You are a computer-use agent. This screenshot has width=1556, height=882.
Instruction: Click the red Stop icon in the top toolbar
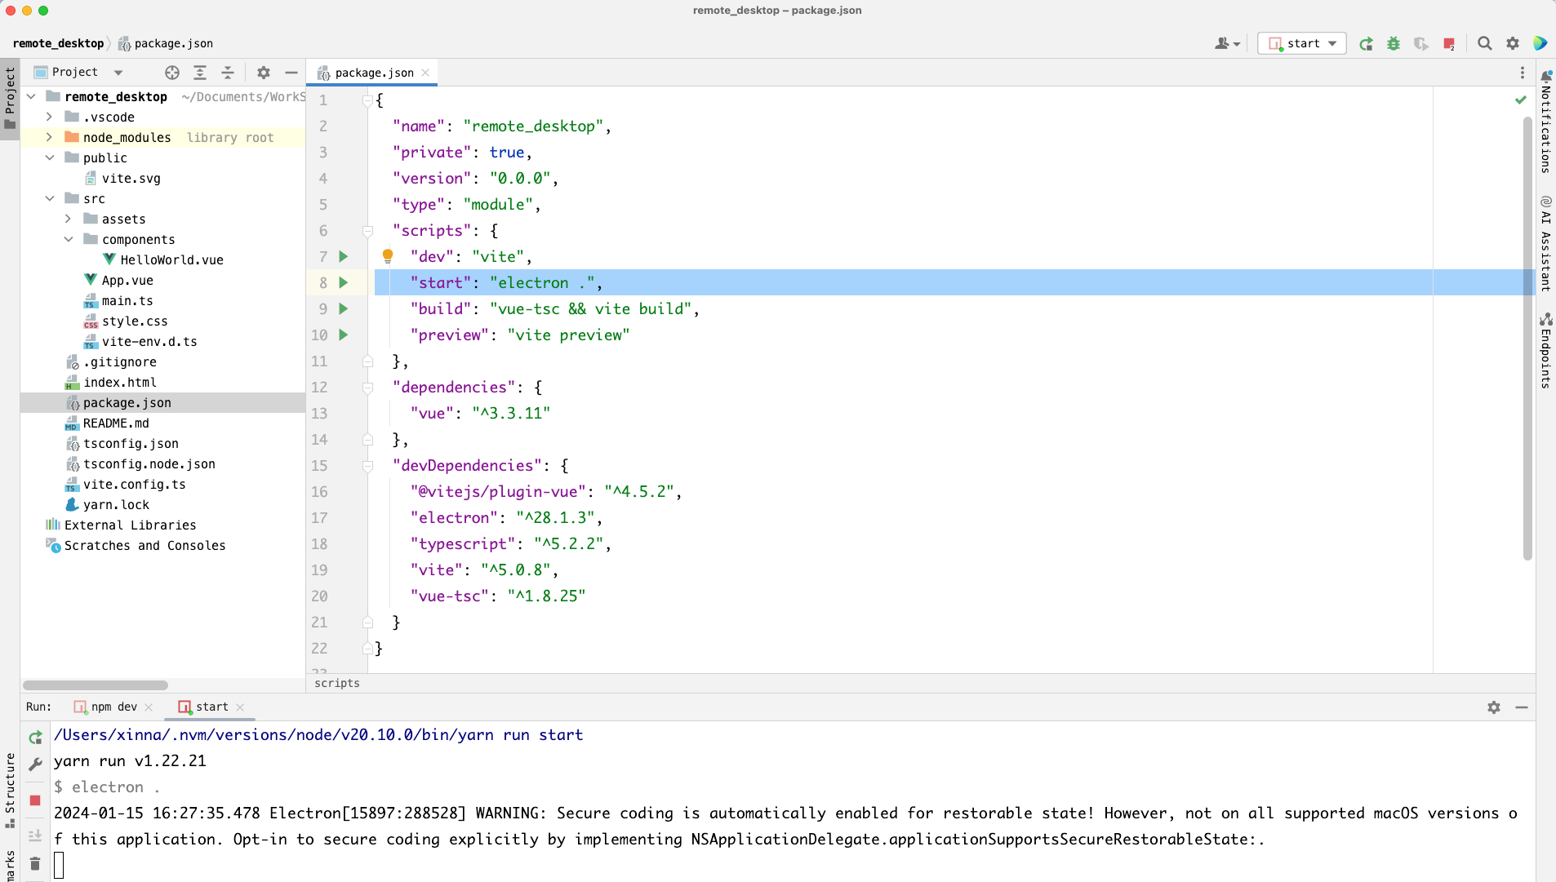click(1449, 44)
